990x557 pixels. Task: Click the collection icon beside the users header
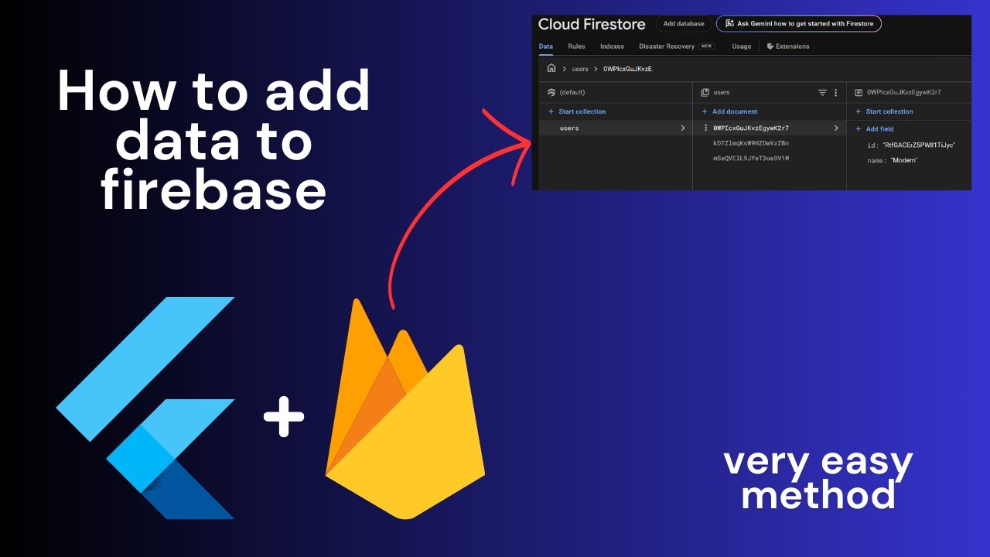705,92
